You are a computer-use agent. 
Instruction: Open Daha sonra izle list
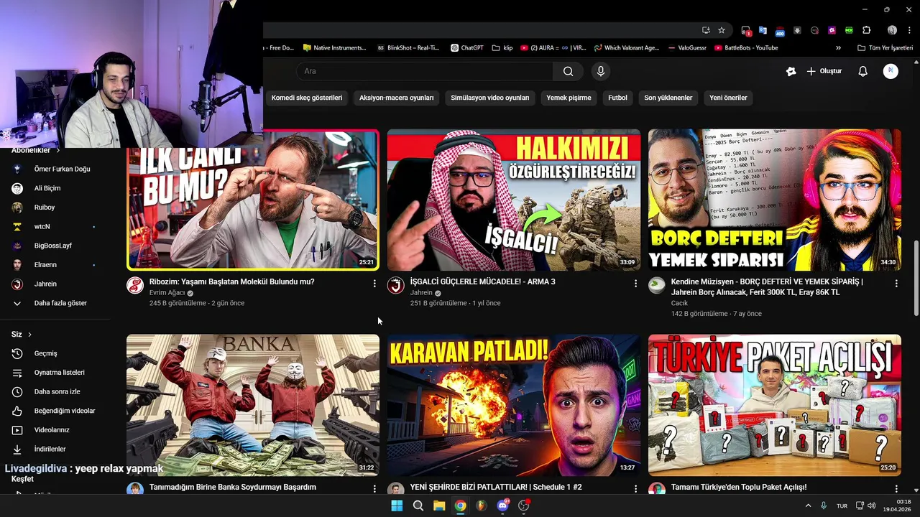tap(55, 391)
